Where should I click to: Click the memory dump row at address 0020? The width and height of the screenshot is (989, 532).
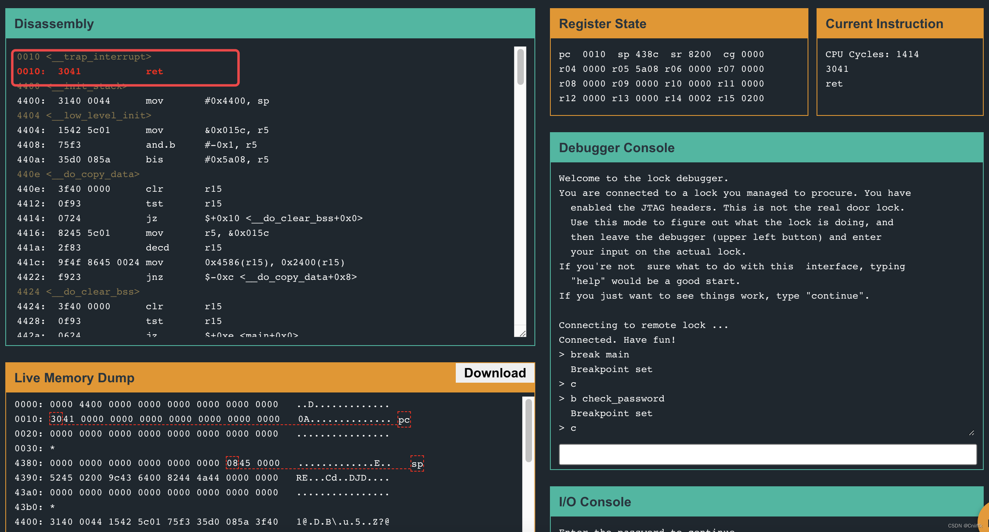coord(202,434)
